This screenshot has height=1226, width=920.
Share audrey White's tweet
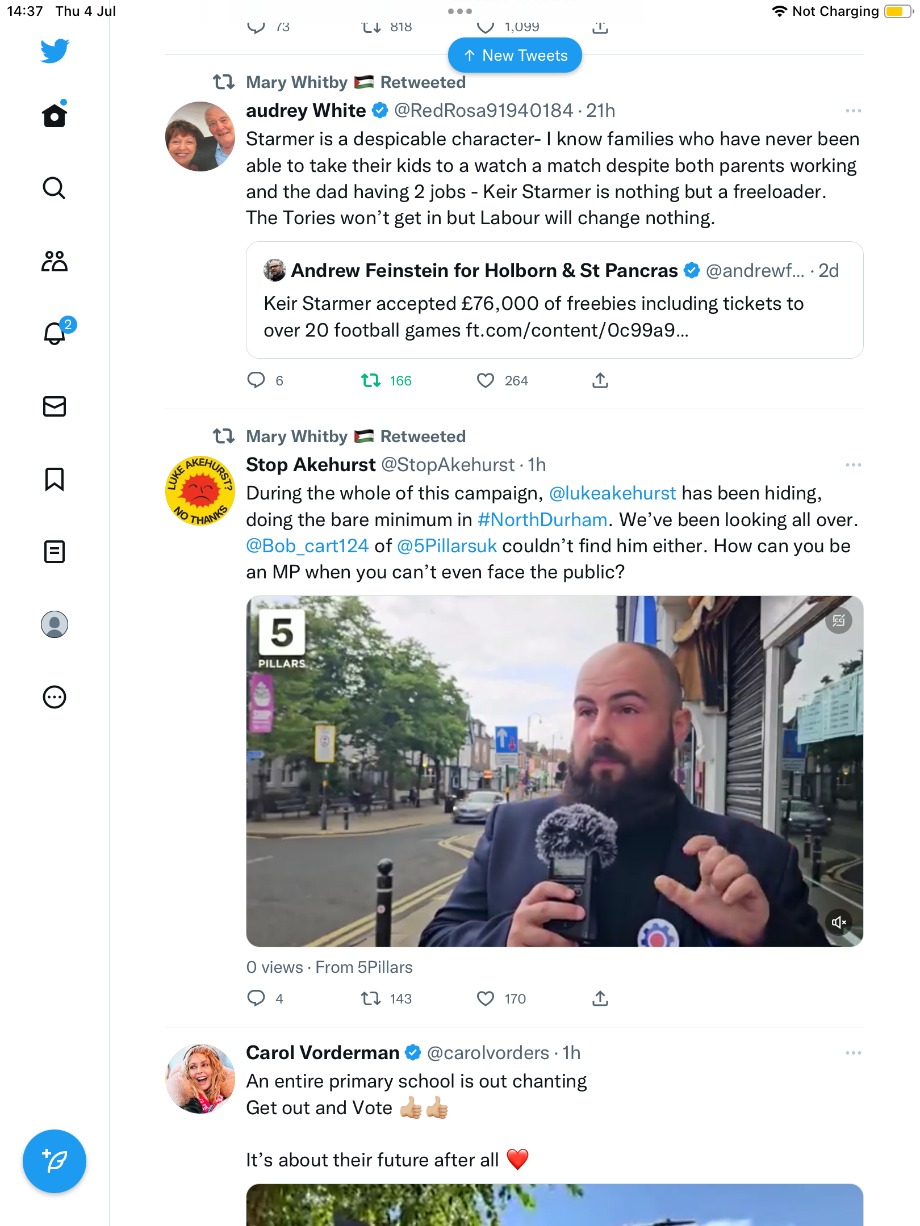[x=600, y=380]
